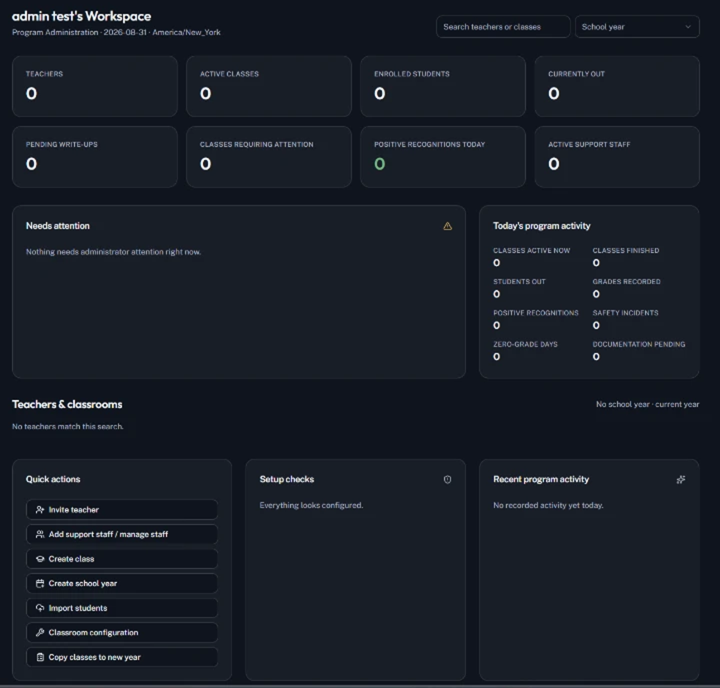The image size is (720, 688).
Task: Click the Students Out value
Action: 496,294
